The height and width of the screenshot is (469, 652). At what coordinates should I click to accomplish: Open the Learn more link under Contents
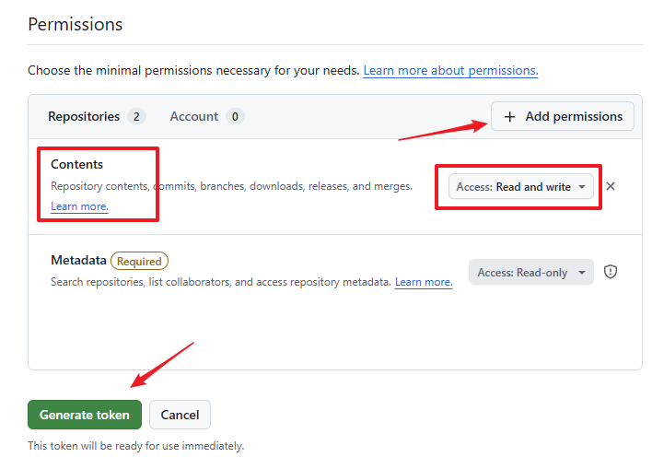[x=79, y=206]
